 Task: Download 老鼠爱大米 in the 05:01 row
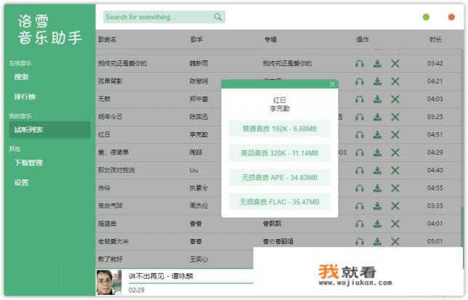tap(377, 241)
